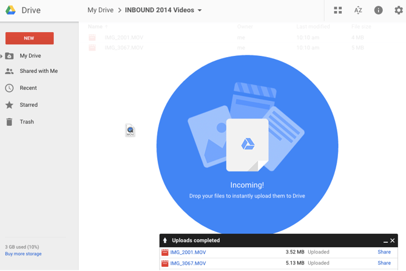The width and height of the screenshot is (406, 271).
Task: Open Shared with Me section
Action: (x=38, y=71)
